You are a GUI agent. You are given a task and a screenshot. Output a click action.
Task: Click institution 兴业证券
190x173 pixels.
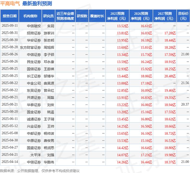coord(34,126)
